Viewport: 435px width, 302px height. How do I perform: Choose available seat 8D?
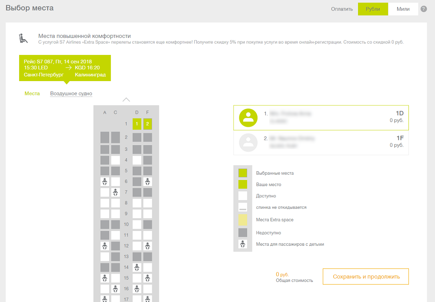click(x=137, y=203)
